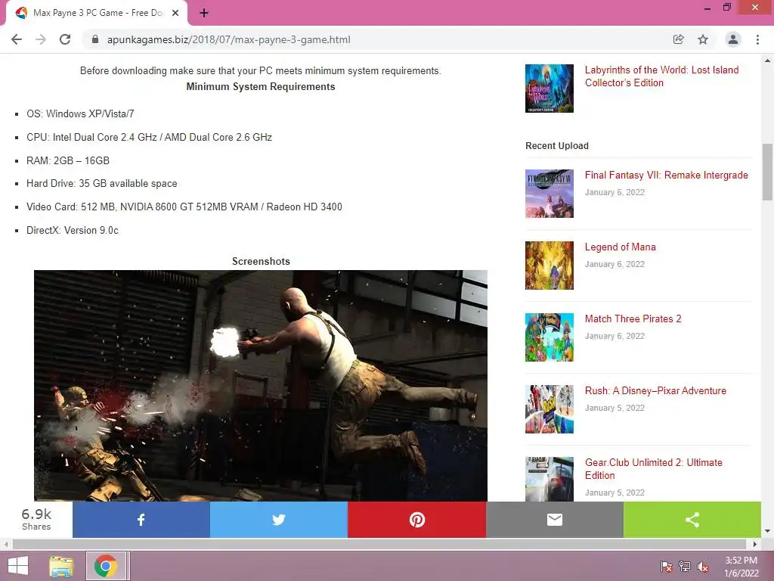This screenshot has height=581, width=774.
Task: Open the Legend of Mana link
Action: tap(621, 247)
